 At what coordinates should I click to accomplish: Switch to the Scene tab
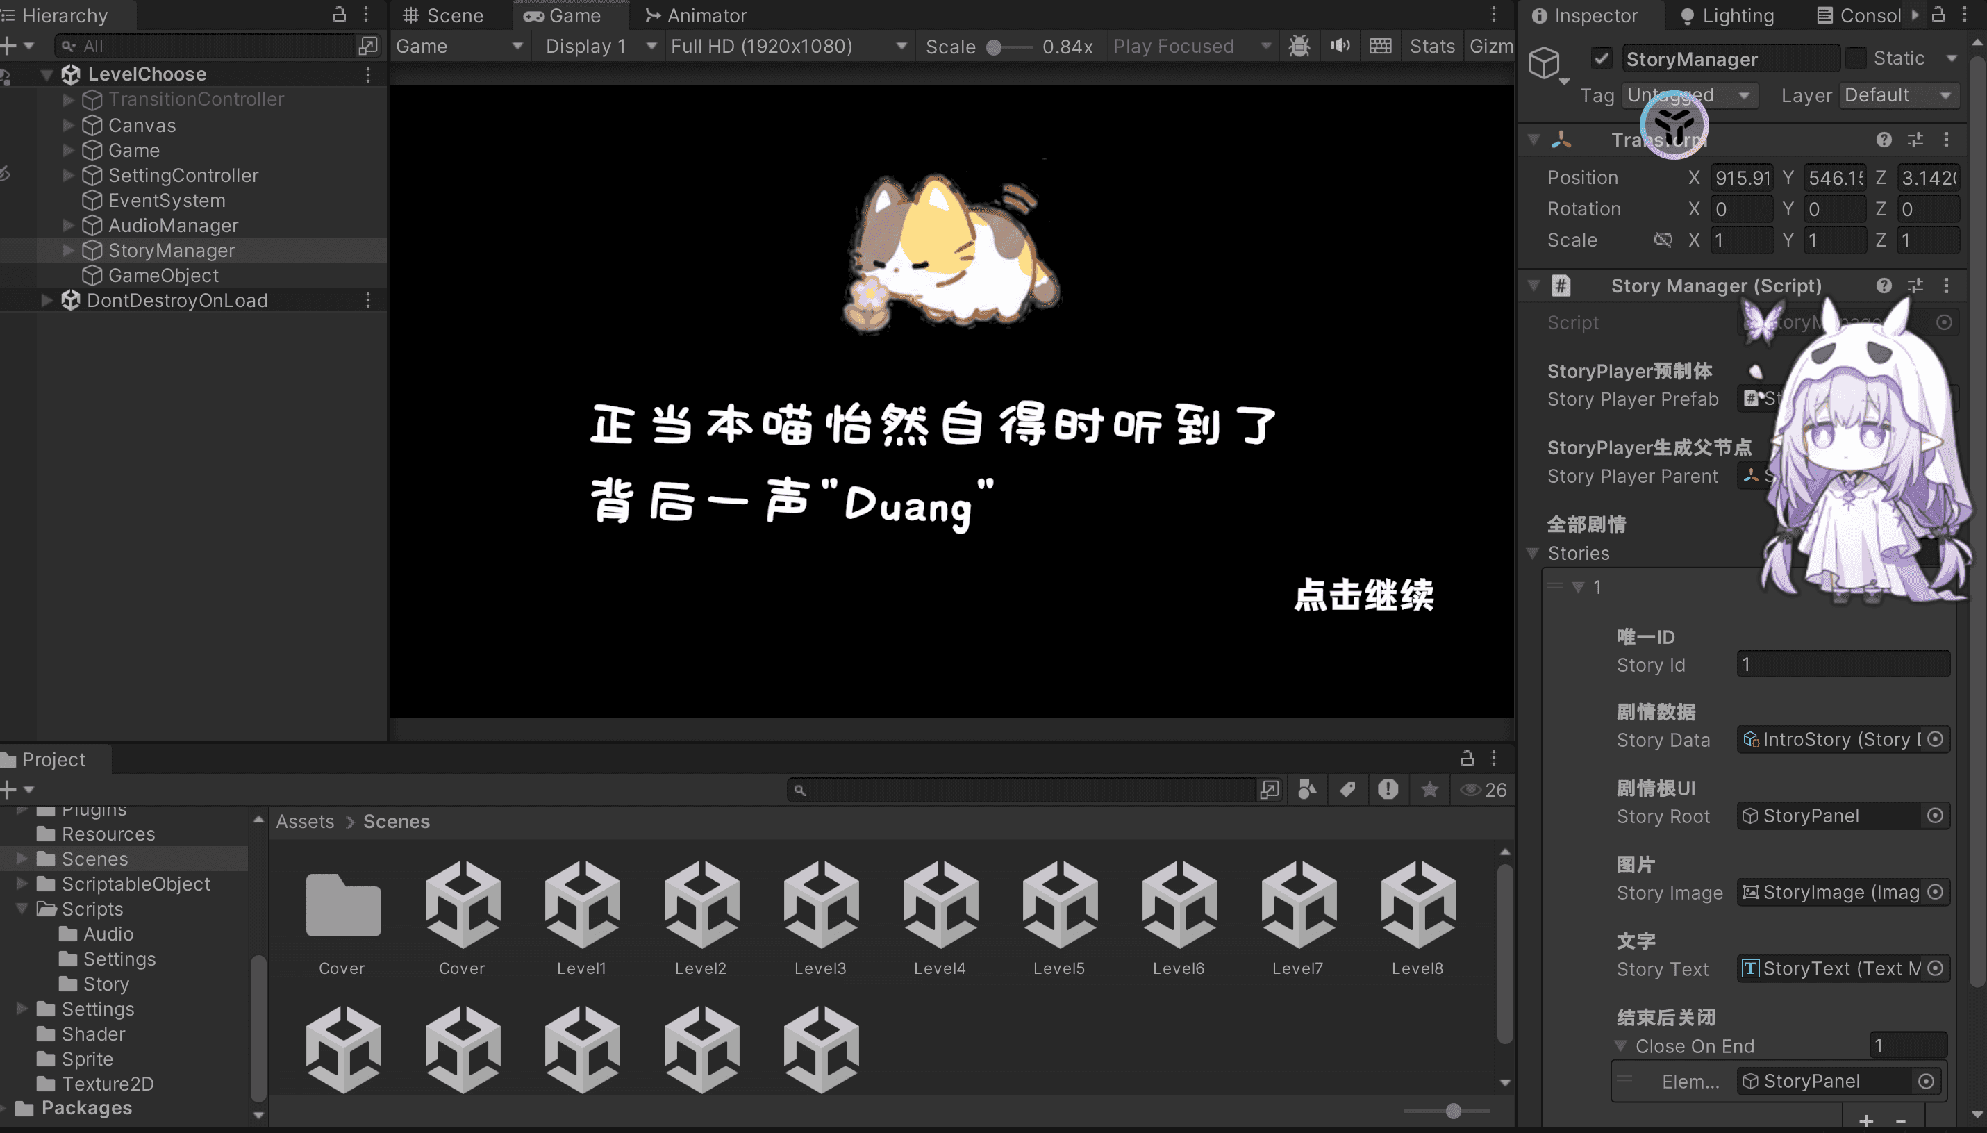[x=444, y=15]
